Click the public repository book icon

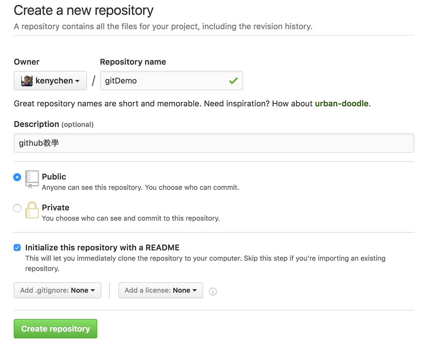tap(32, 179)
